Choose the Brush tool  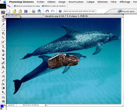3,80
